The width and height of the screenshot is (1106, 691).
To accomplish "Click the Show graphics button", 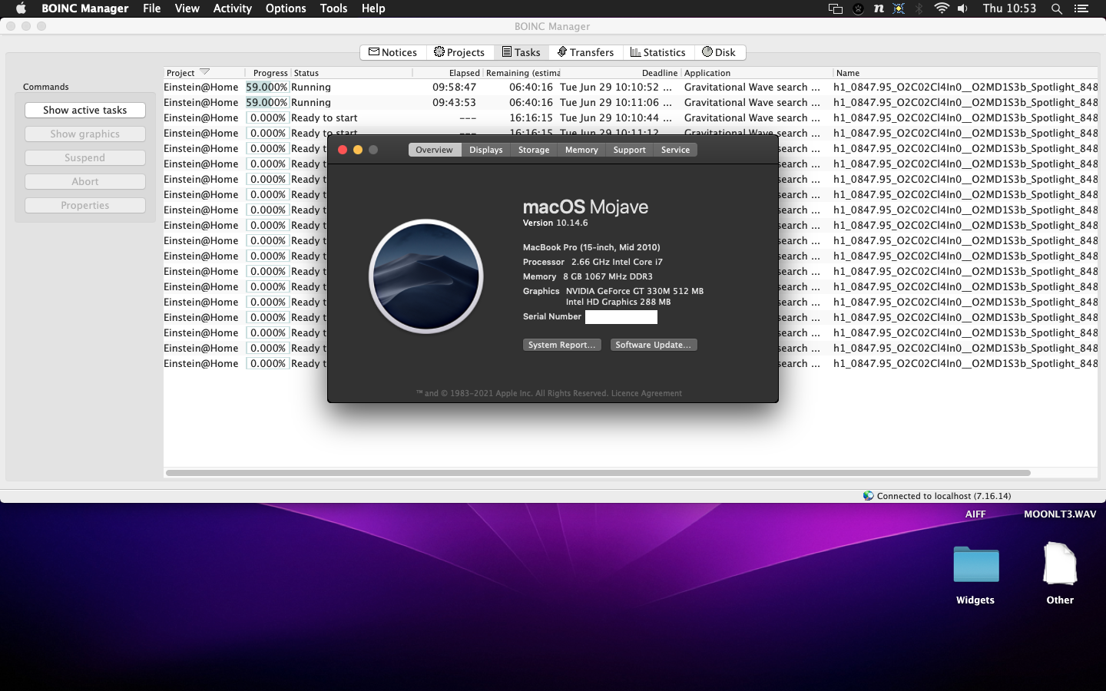I will click(x=85, y=134).
